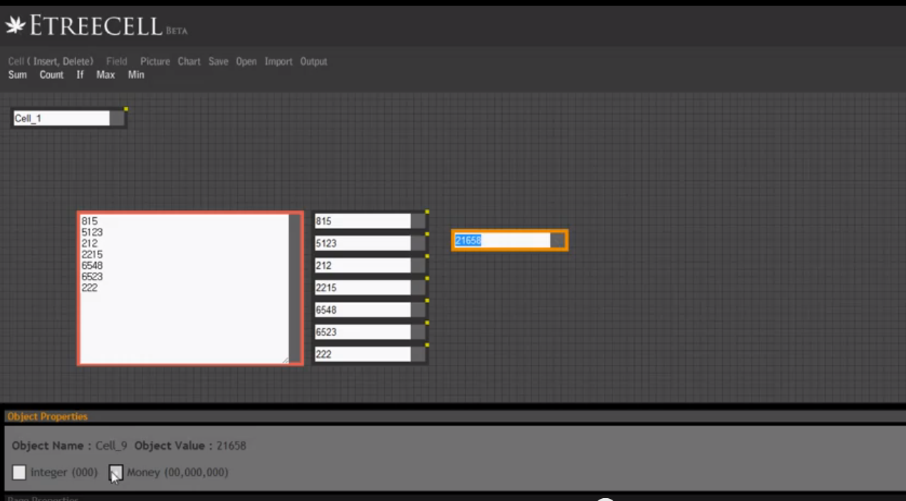Click the selected 21658 result cell
Image resolution: width=906 pixels, height=501 pixels.
(502, 241)
